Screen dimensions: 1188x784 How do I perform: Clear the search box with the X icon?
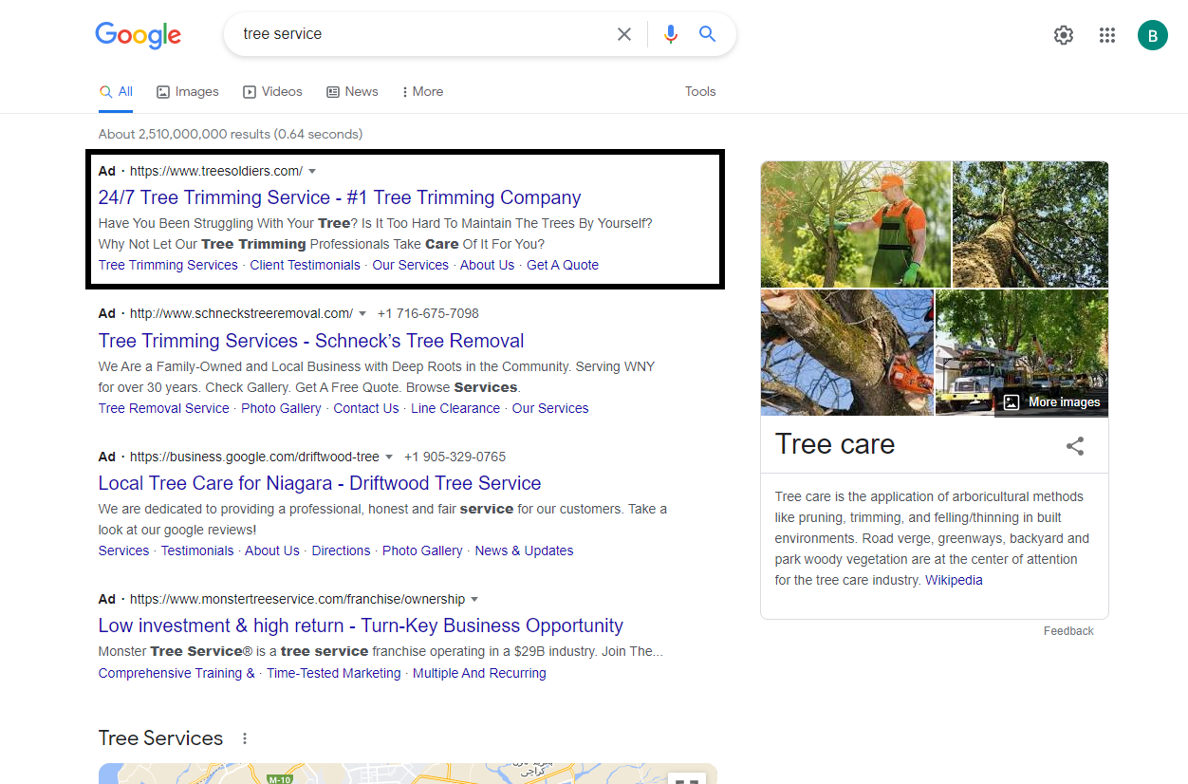(624, 34)
